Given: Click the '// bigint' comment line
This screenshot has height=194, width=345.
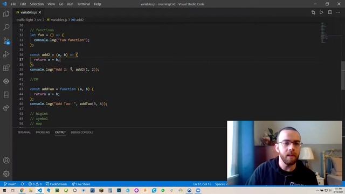Looking at the screenshot, I should [39, 114].
